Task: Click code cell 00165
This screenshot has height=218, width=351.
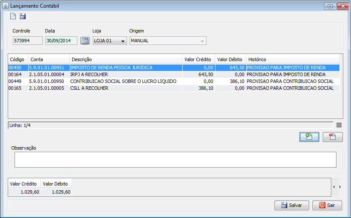Action: pos(18,88)
